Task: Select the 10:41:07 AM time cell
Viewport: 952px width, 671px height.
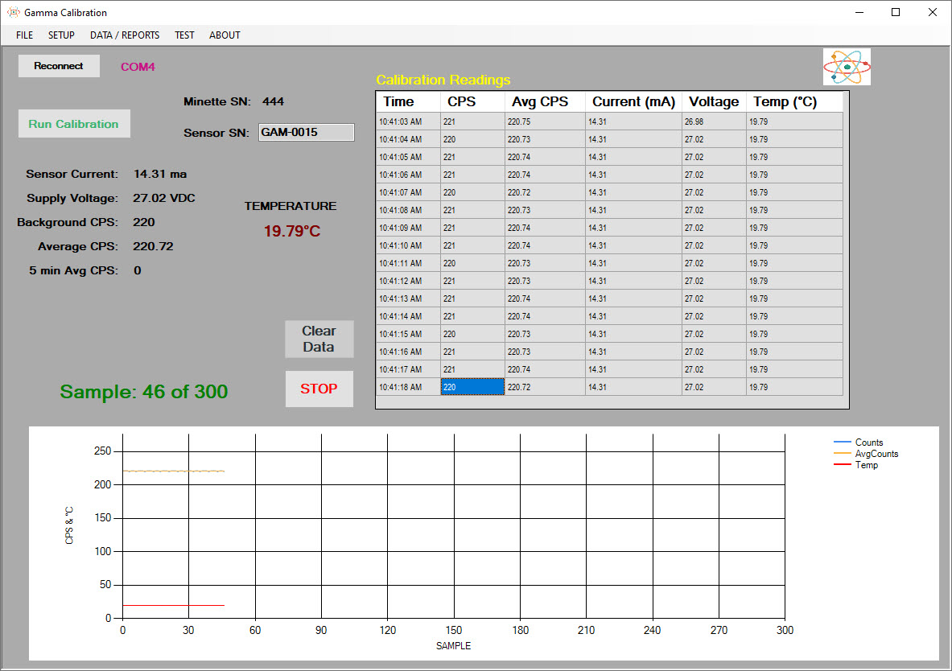Action: (x=409, y=192)
